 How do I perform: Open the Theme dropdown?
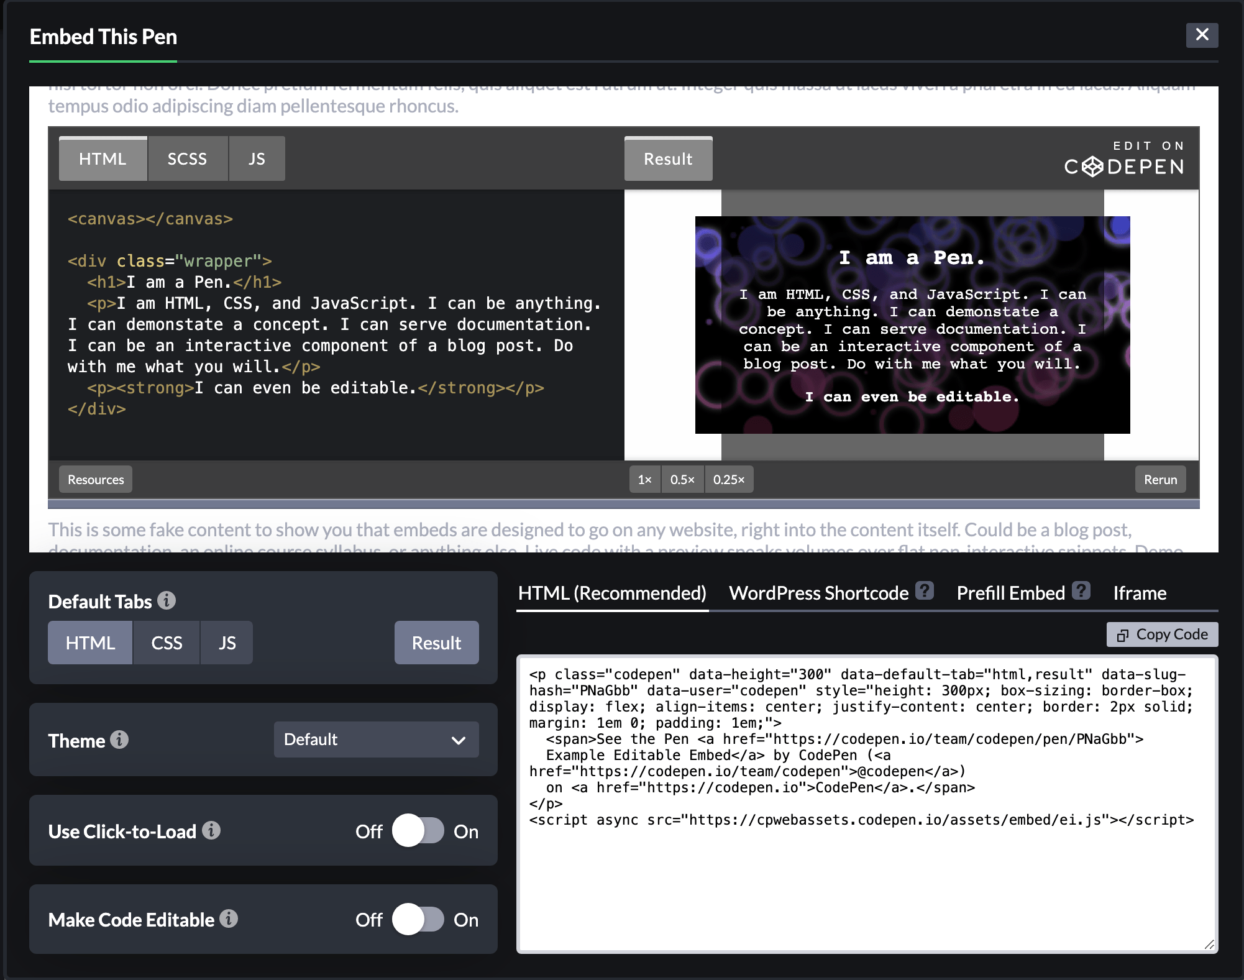click(x=376, y=740)
